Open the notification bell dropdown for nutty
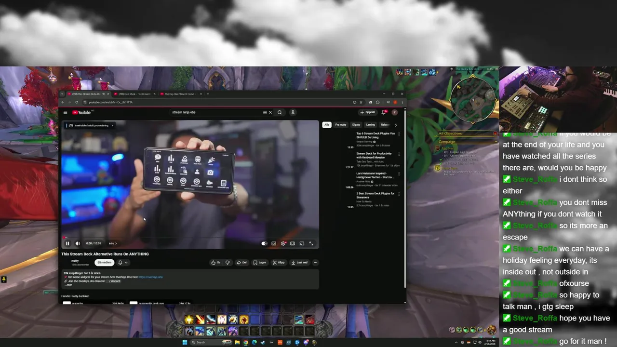This screenshot has width=617, height=347. [x=123, y=263]
